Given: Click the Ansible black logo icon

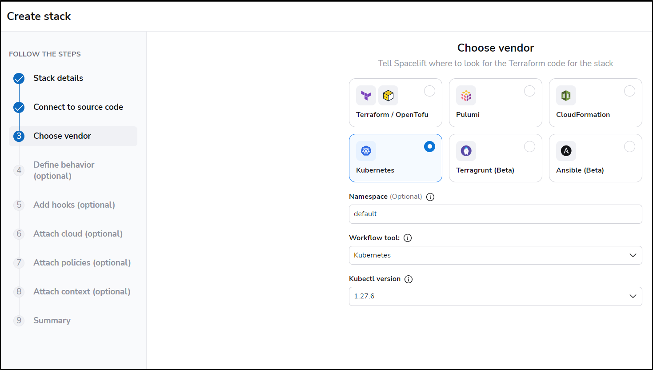Looking at the screenshot, I should point(566,151).
